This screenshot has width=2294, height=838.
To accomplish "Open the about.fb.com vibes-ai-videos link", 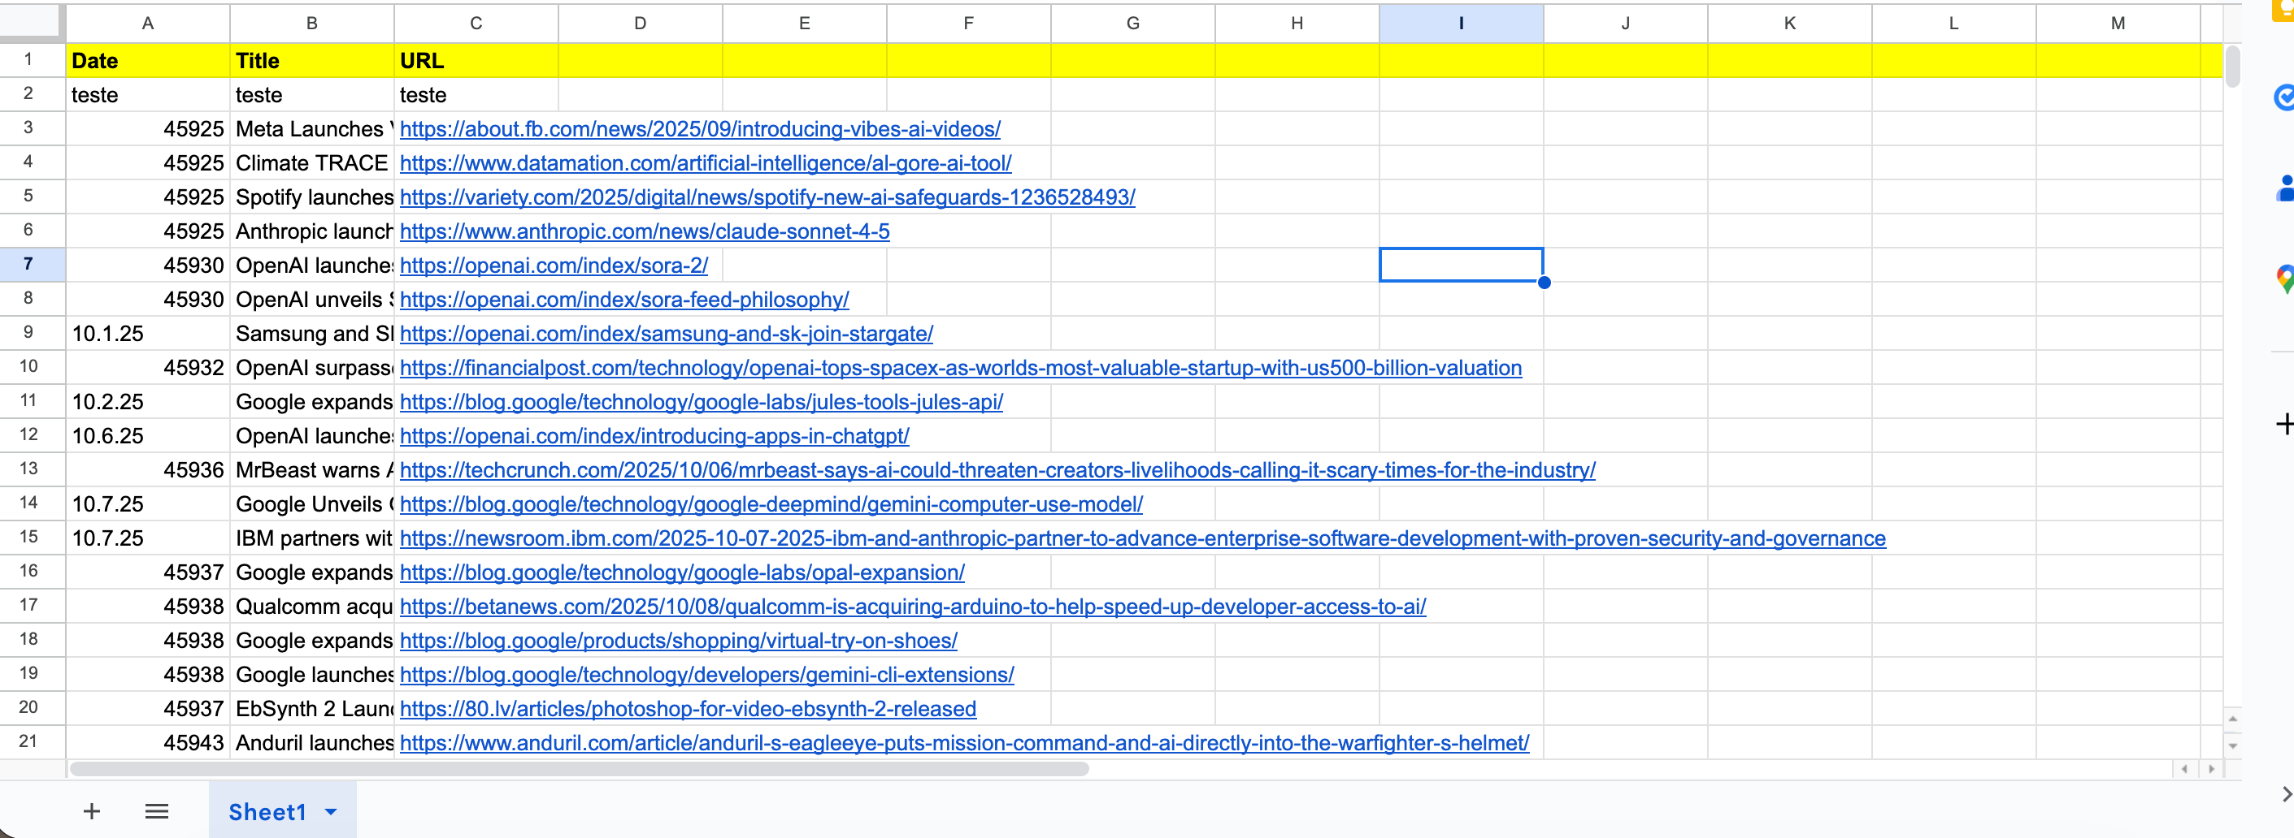I will [700, 129].
